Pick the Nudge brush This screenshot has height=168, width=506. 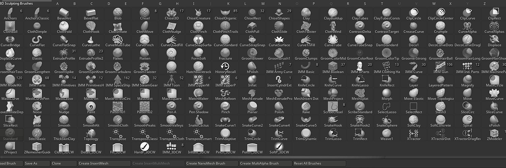tap(64, 108)
